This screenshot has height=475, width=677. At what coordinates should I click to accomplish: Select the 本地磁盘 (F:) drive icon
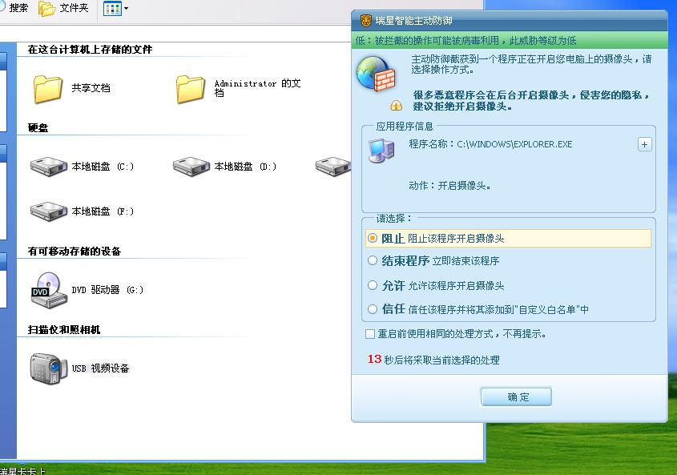point(49,211)
